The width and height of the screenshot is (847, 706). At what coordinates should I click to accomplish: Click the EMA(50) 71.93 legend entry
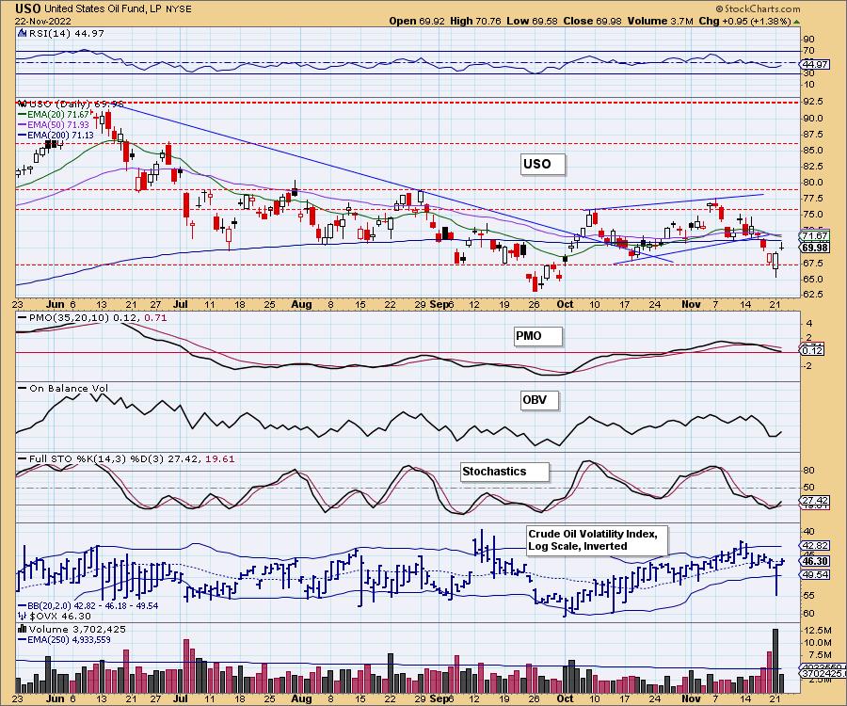(x=54, y=125)
